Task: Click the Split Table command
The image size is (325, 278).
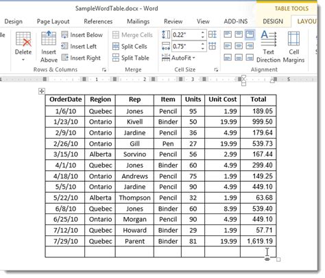Action: pos(131,58)
